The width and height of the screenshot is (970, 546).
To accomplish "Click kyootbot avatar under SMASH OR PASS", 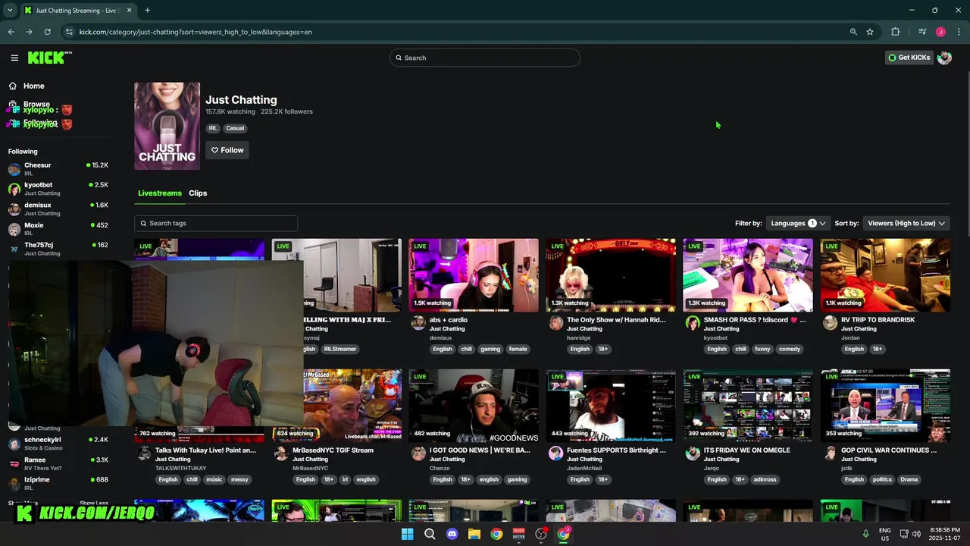I will point(693,323).
